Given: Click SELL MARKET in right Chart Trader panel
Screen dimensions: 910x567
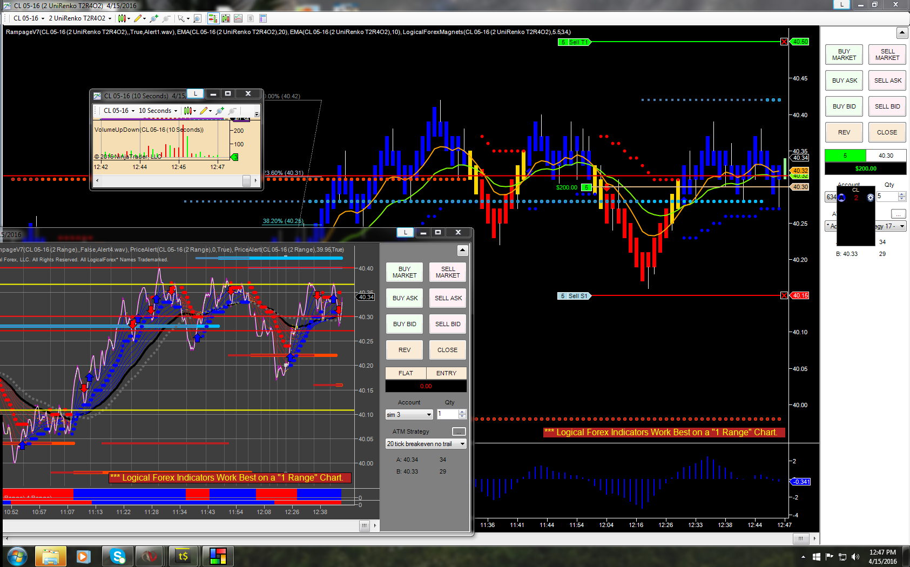Looking at the screenshot, I should pyautogui.click(x=887, y=55).
